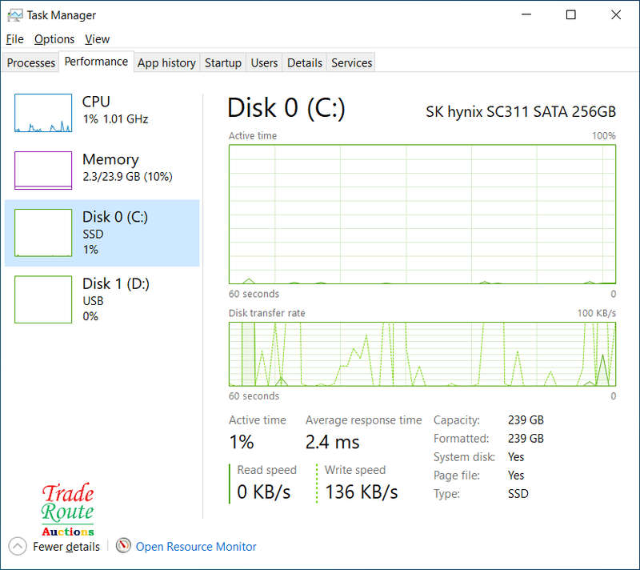Click the Active time 1% value

242,442
